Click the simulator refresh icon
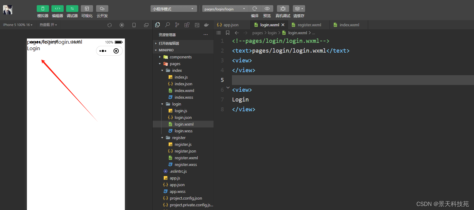Image resolution: width=474 pixels, height=210 pixels. tap(110, 25)
